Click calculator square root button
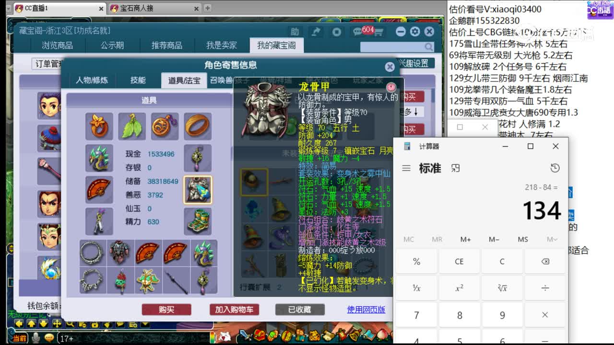The height and width of the screenshot is (345, 614). [x=502, y=288]
